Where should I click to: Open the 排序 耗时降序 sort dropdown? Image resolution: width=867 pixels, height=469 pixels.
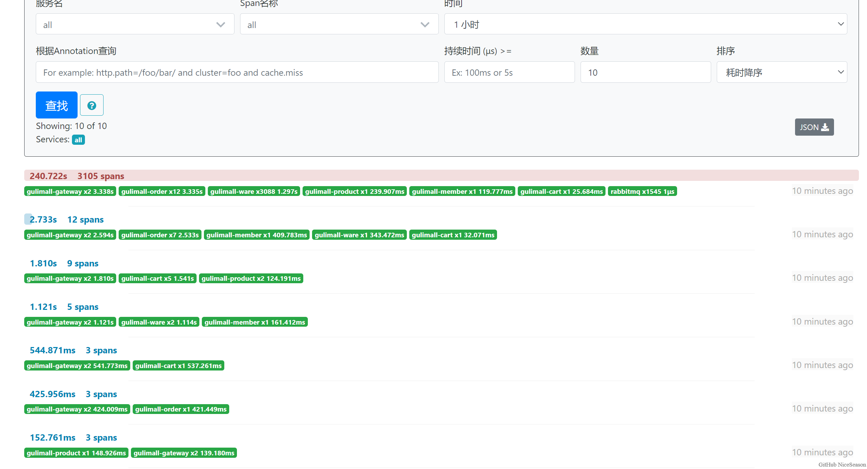click(x=782, y=73)
